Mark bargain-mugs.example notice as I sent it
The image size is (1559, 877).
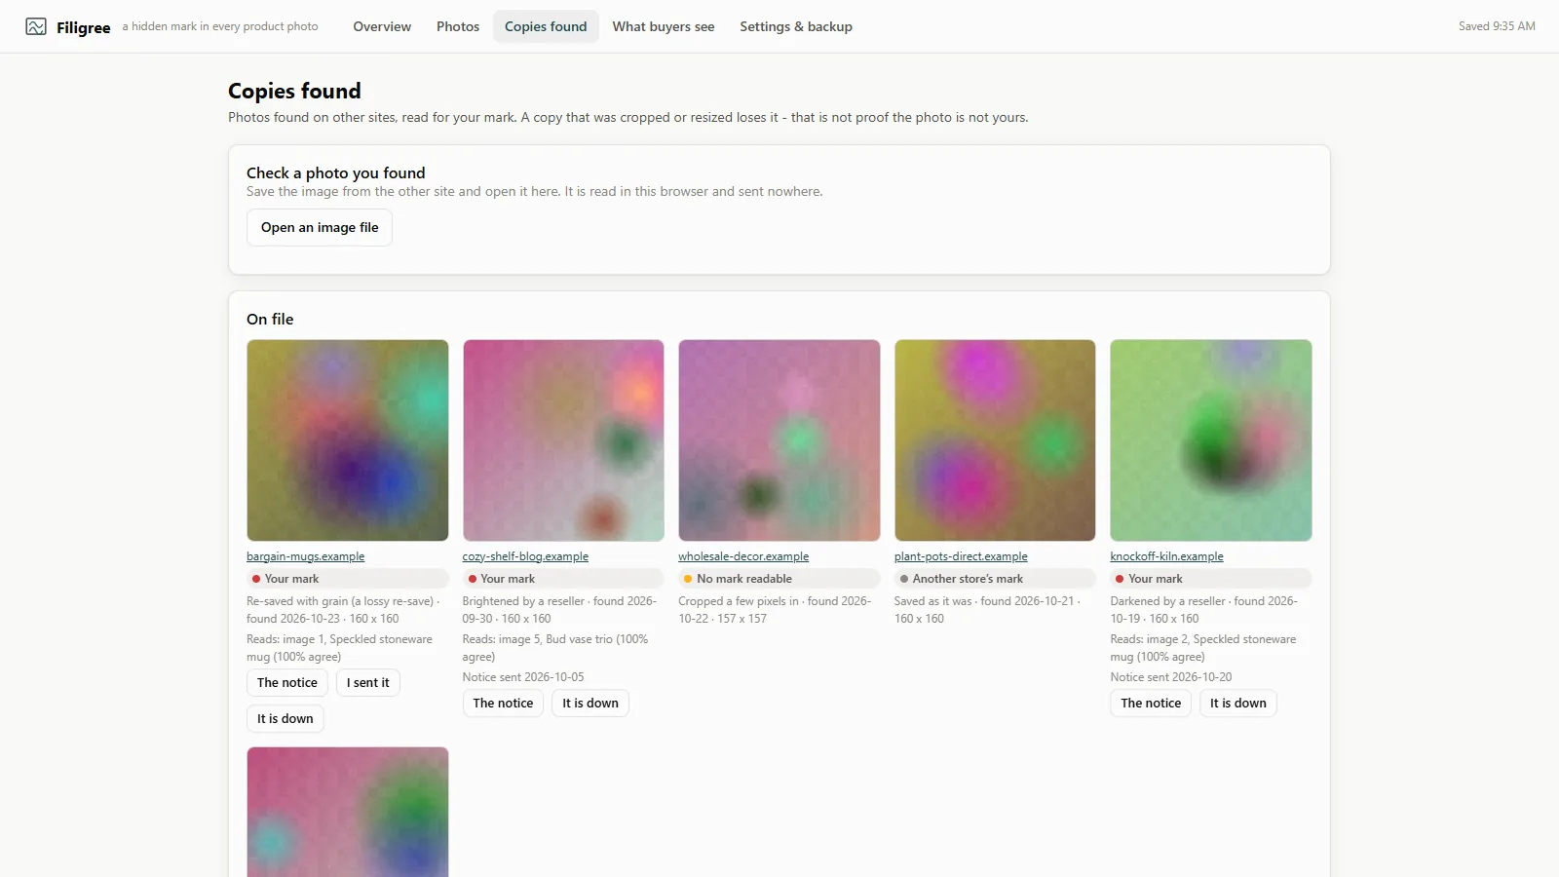point(368,683)
